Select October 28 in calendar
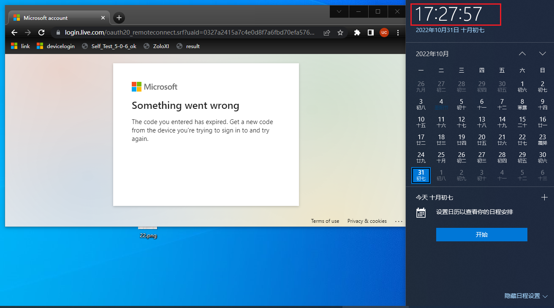This screenshot has height=308, width=554. pyautogui.click(x=502, y=157)
